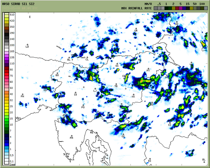Click the ID location label
This screenshot has width=210, height=168.
click(75, 94)
